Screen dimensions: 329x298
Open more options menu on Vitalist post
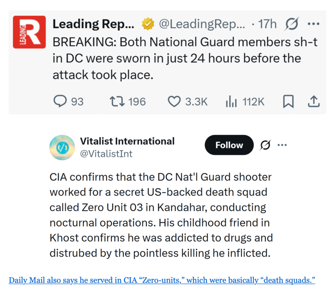[x=282, y=145]
